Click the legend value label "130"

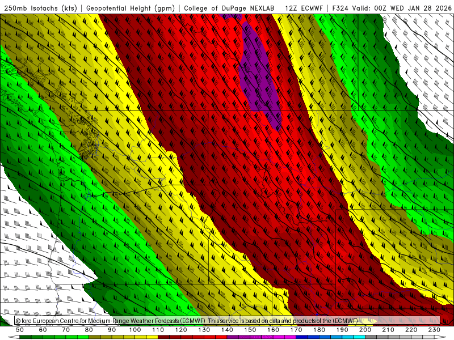(204, 330)
